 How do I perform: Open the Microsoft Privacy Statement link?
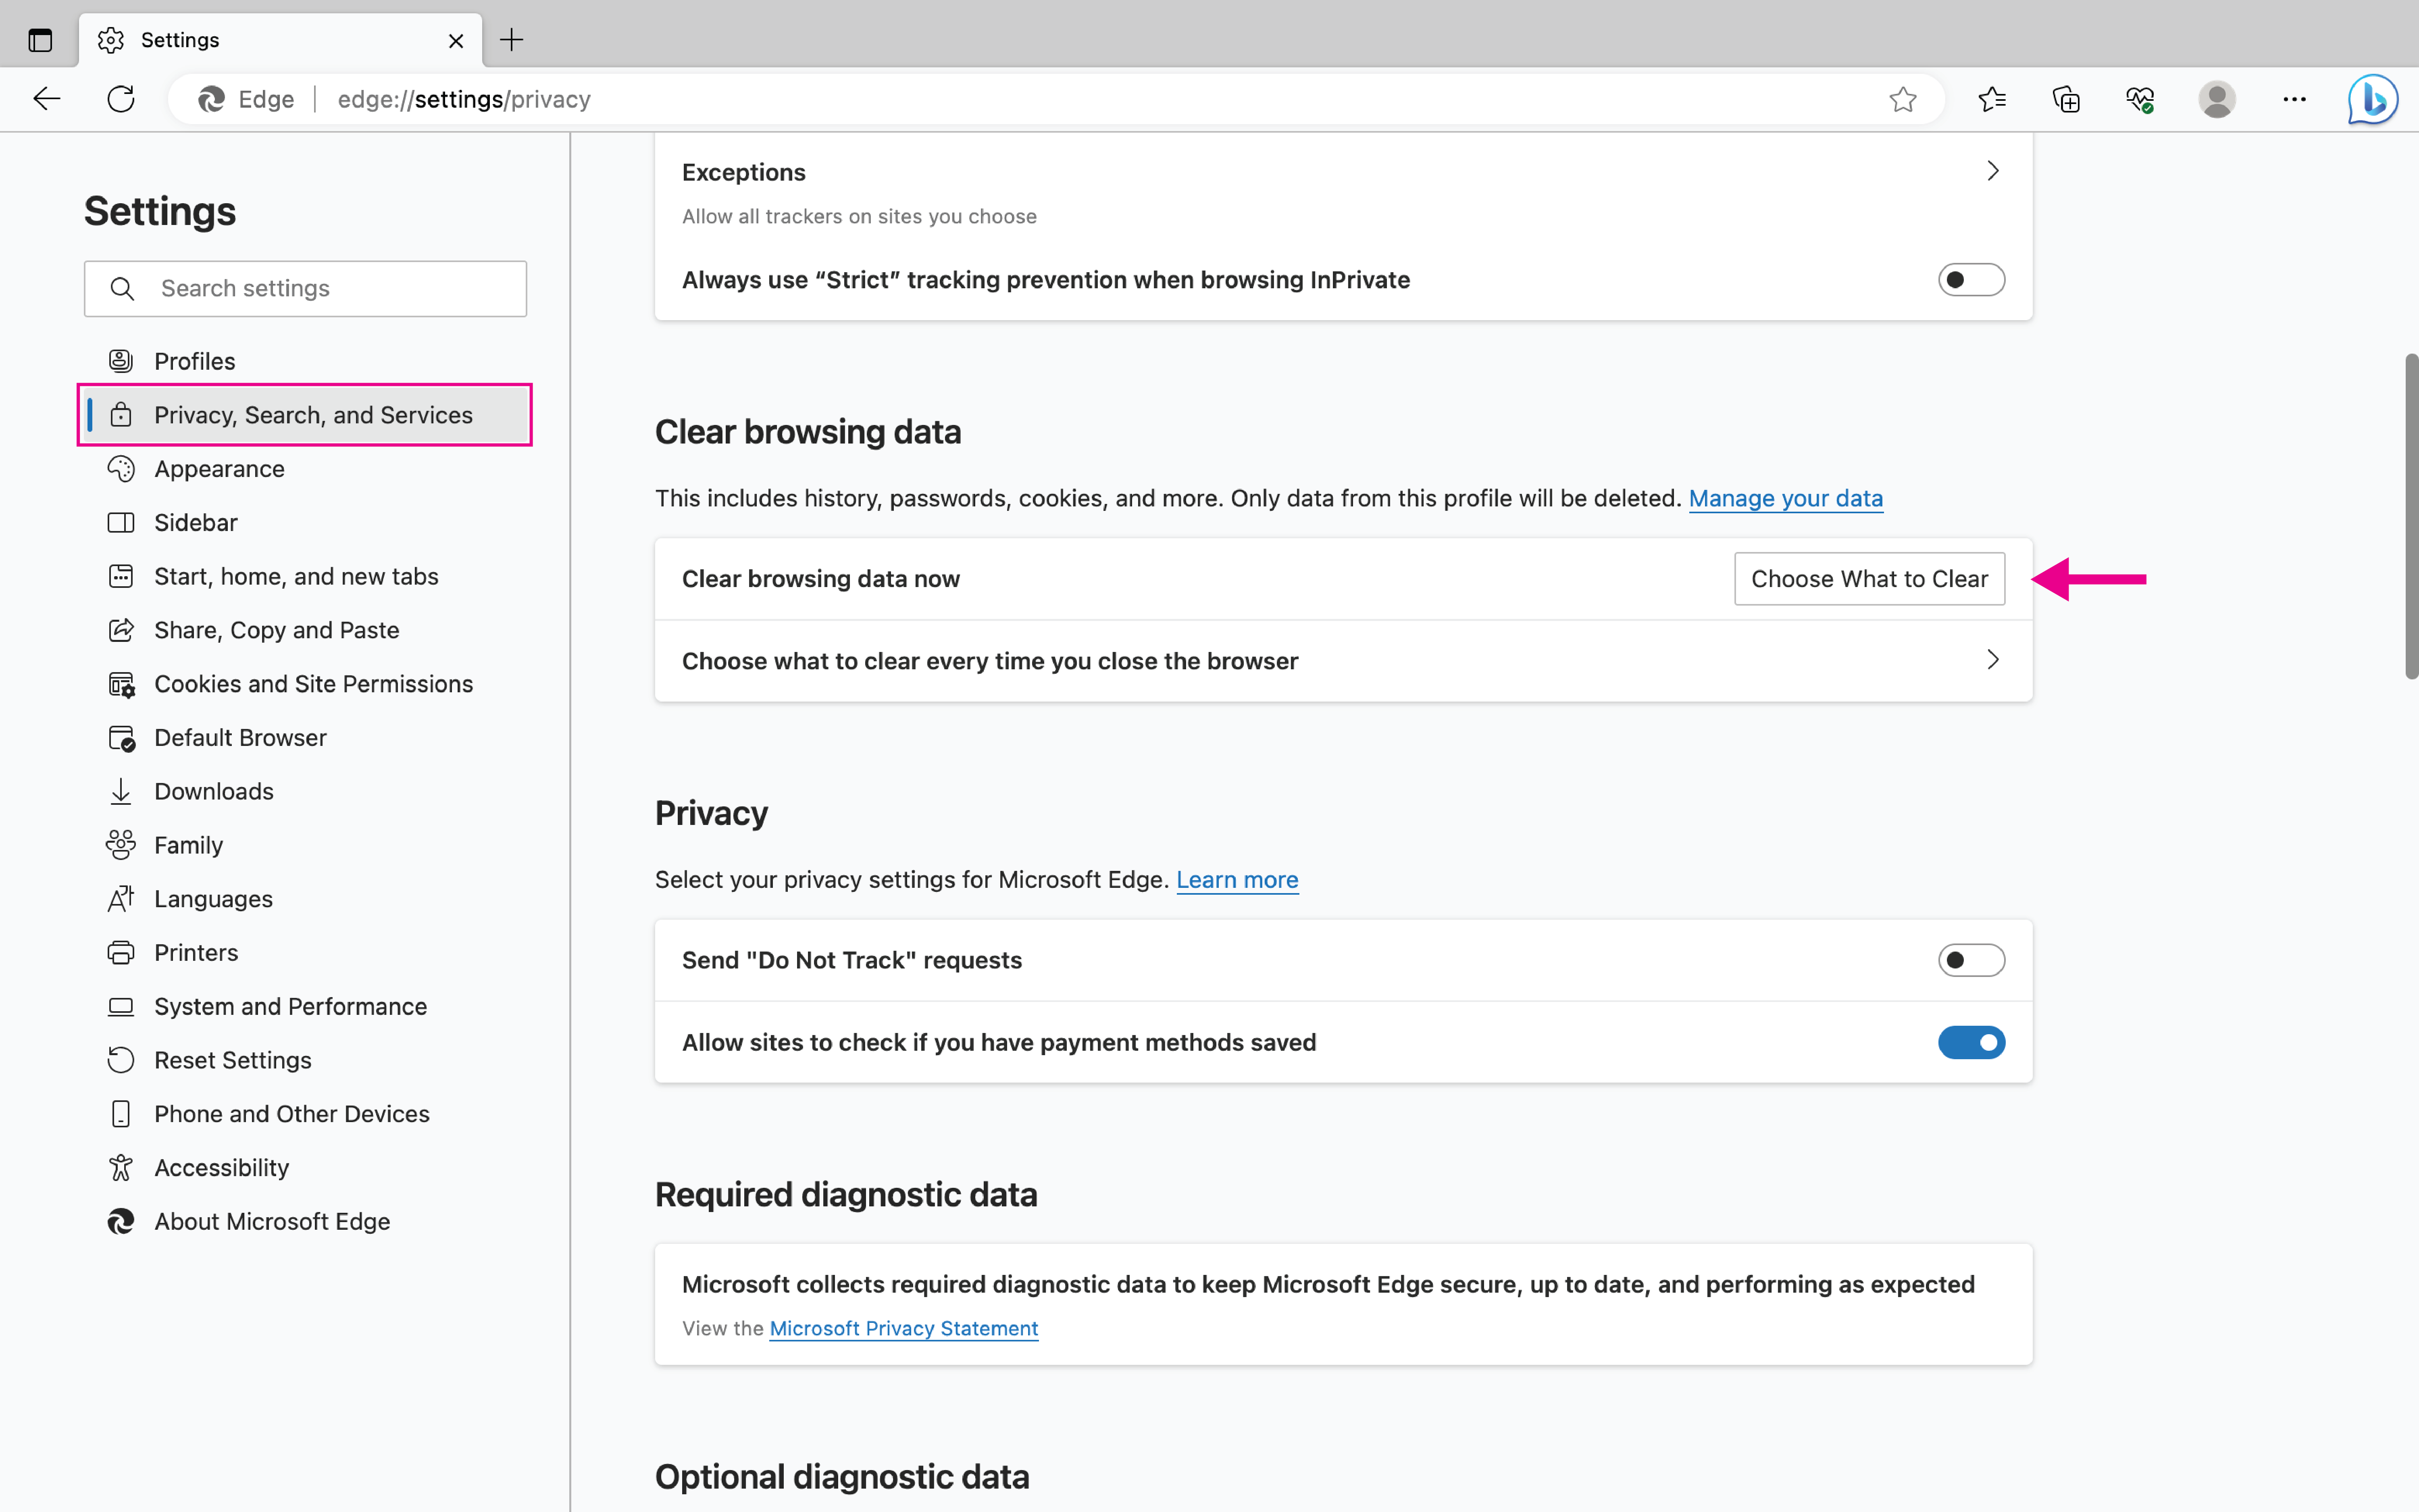[x=903, y=1329]
